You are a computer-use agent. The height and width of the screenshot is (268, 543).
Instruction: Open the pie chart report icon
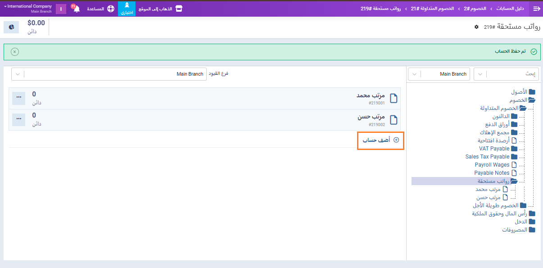(x=11, y=27)
